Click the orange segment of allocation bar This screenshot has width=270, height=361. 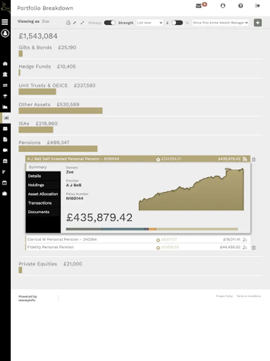point(152,229)
